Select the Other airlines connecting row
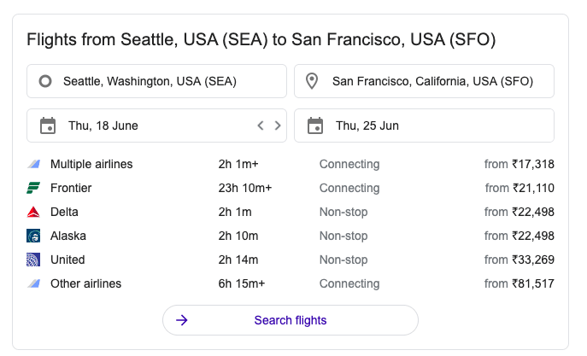Image resolution: width=587 pixels, height=356 pixels. [291, 283]
